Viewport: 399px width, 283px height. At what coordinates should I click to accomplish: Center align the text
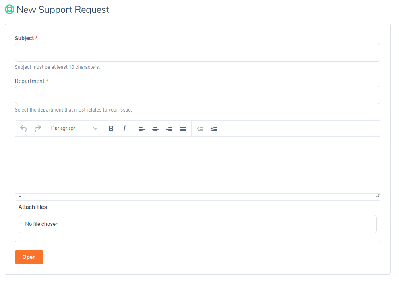155,128
